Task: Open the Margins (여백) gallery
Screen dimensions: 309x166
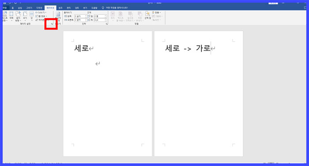Action: point(11,16)
